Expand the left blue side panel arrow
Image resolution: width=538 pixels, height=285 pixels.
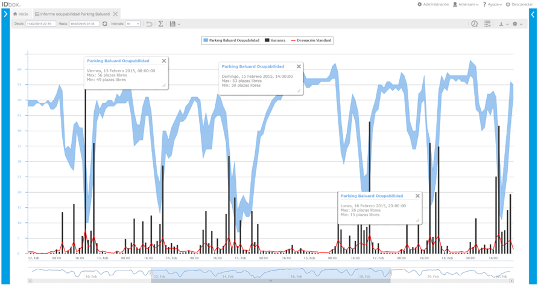(x=5, y=13)
